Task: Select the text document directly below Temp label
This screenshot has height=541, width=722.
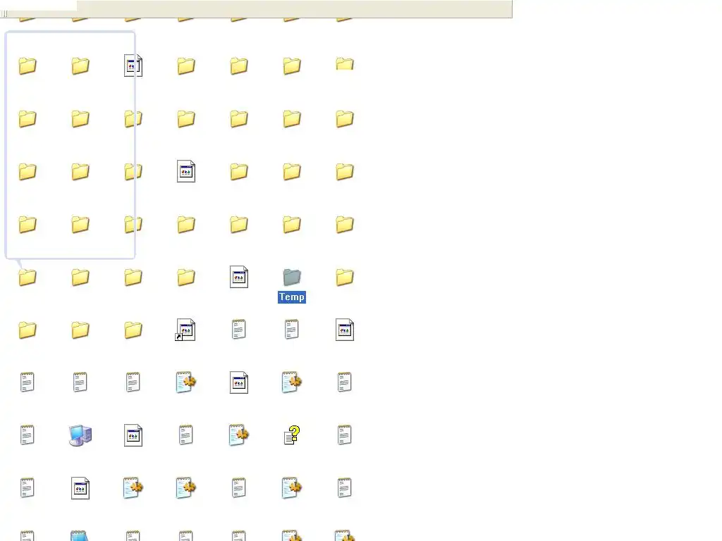Action: click(x=292, y=330)
